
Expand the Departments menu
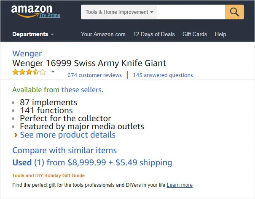(x=33, y=34)
